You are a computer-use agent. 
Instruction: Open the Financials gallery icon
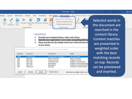23,20
